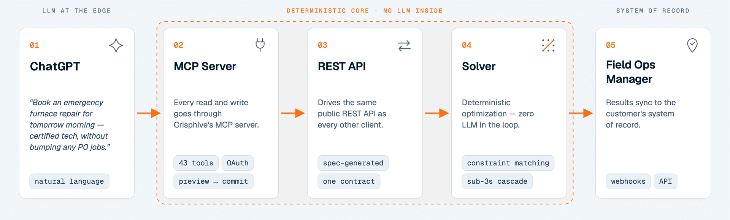Click the 'Solver' card title
Viewport: 730px width, 220px height.
coord(479,66)
